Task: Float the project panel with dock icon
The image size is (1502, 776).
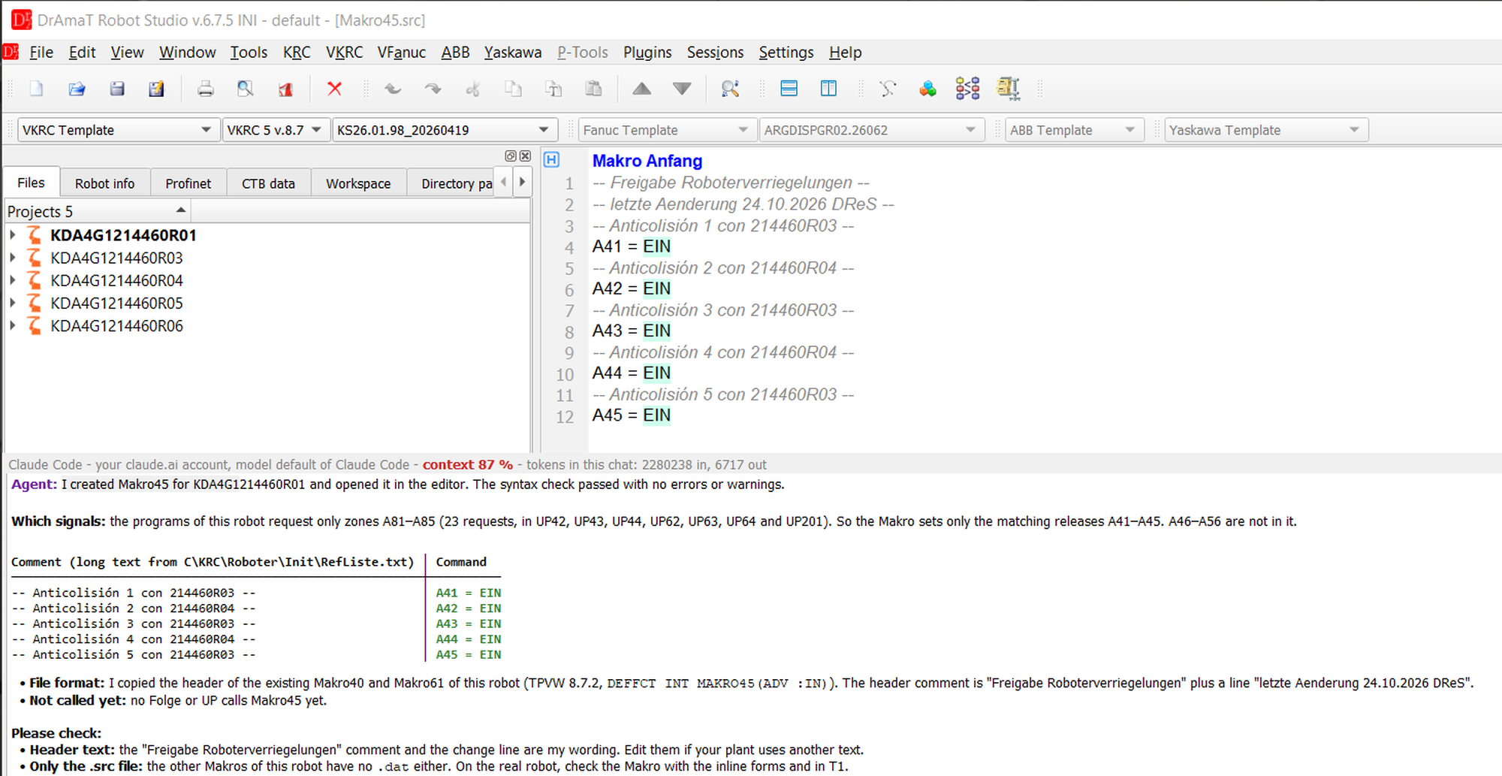Action: [x=511, y=156]
